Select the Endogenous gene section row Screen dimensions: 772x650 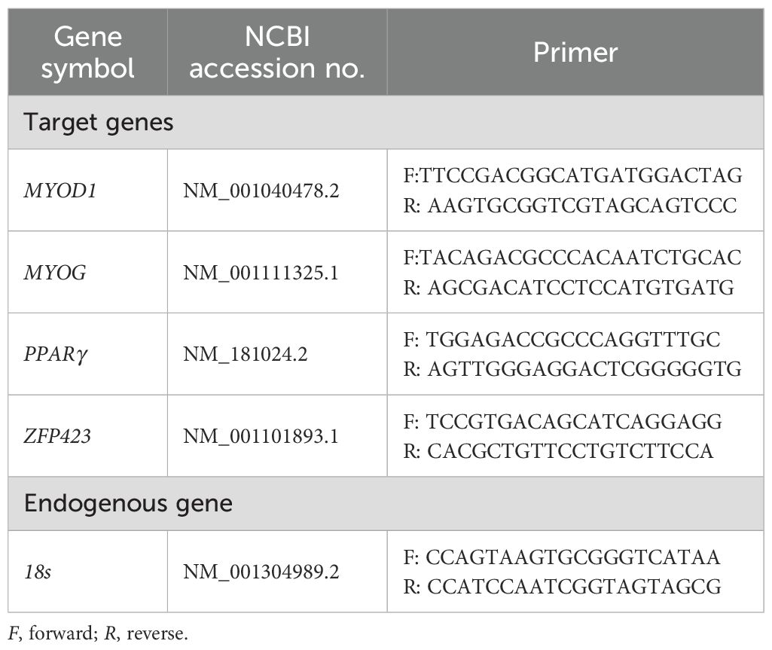[128, 503]
